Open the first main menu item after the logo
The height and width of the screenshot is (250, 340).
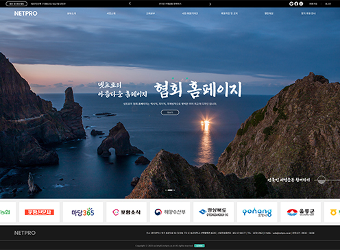(x=71, y=14)
